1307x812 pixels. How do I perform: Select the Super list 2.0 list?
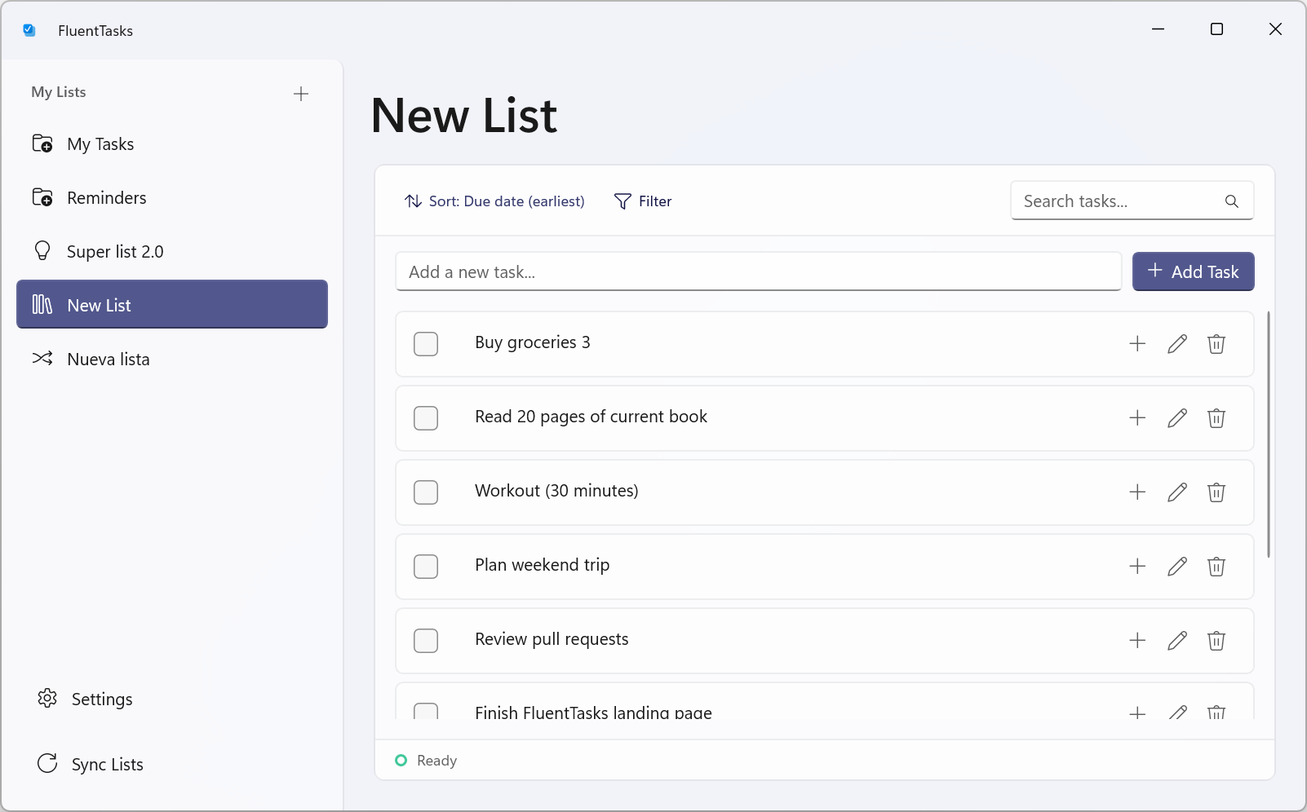click(115, 252)
